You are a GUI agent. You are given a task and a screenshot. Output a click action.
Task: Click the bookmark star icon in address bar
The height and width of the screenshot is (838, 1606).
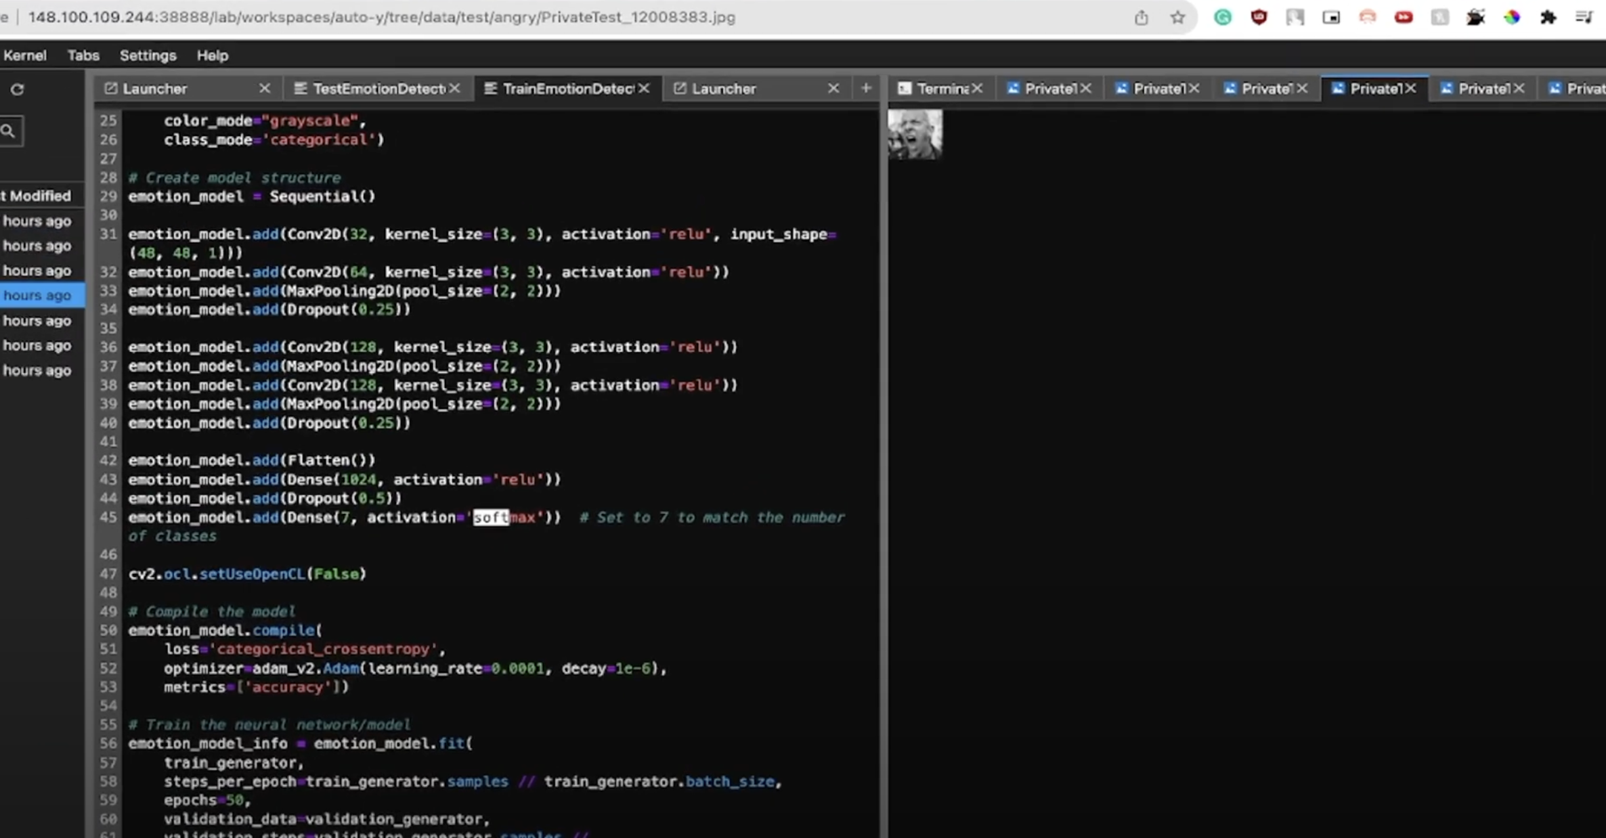point(1177,18)
